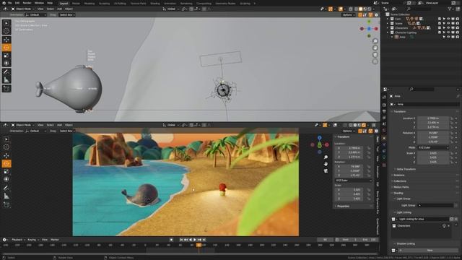The image size is (462, 260).
Task: Hide the Characters collection with its eye icon
Action: 448,27
